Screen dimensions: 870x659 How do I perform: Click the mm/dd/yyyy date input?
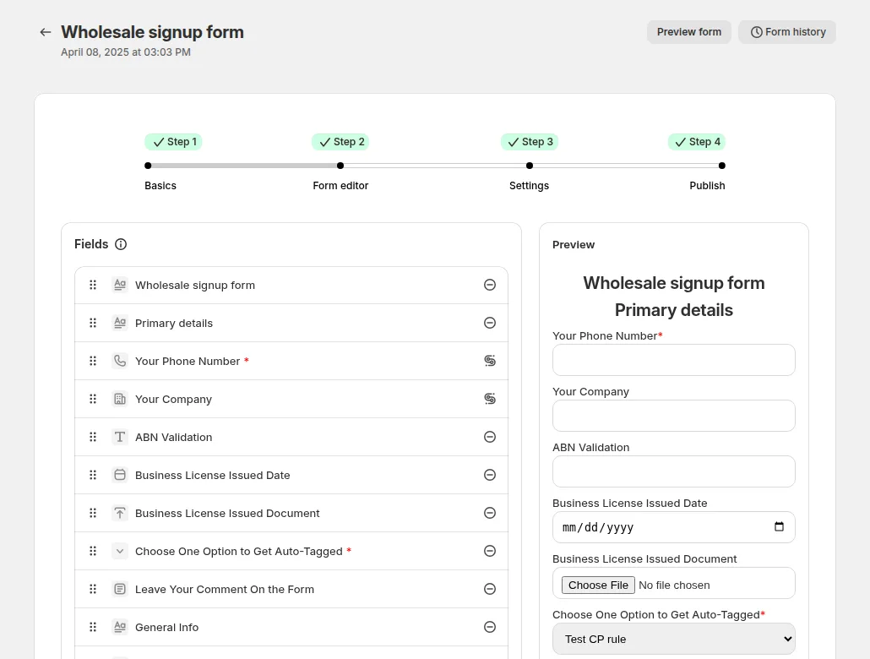673,527
